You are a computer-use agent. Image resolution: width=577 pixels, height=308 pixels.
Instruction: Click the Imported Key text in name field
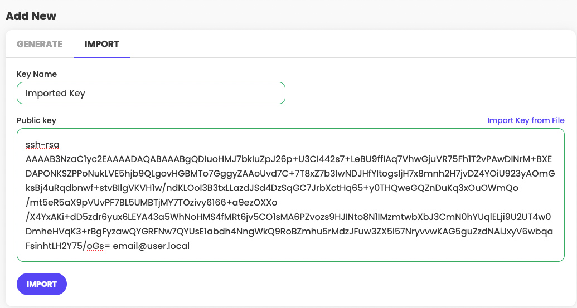pos(55,94)
